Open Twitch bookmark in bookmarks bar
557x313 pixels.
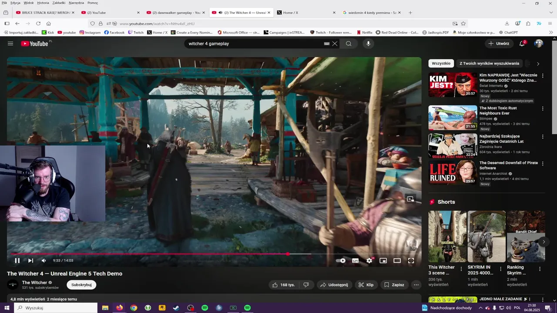point(136,32)
